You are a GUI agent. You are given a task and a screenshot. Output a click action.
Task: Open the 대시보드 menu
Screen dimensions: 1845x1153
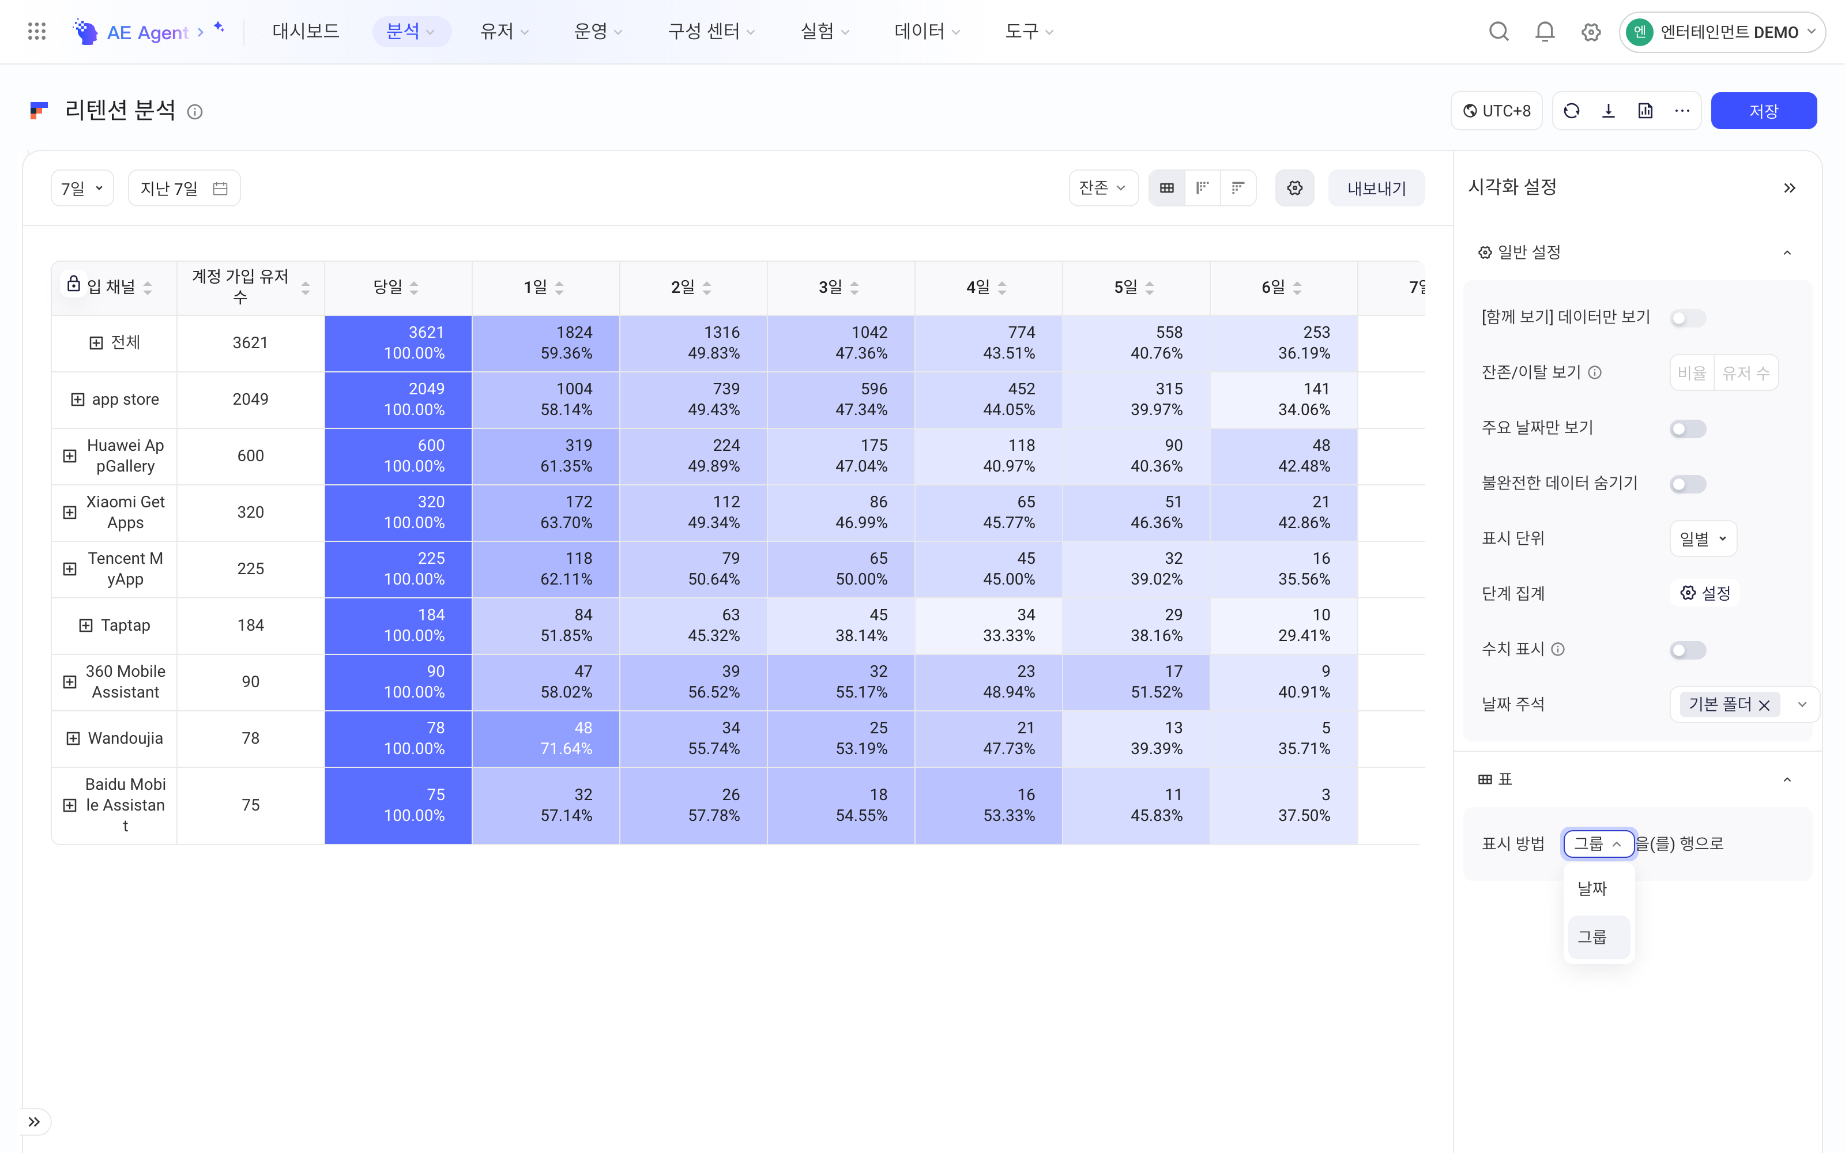click(306, 31)
